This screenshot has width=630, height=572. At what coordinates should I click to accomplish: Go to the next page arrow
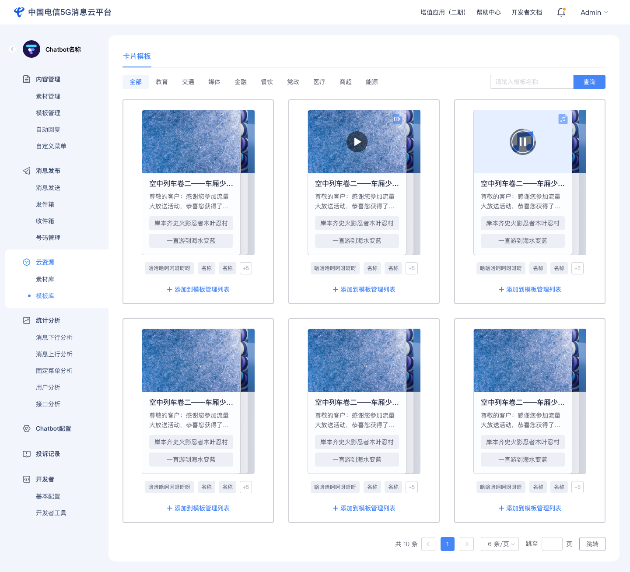pyautogui.click(x=467, y=544)
